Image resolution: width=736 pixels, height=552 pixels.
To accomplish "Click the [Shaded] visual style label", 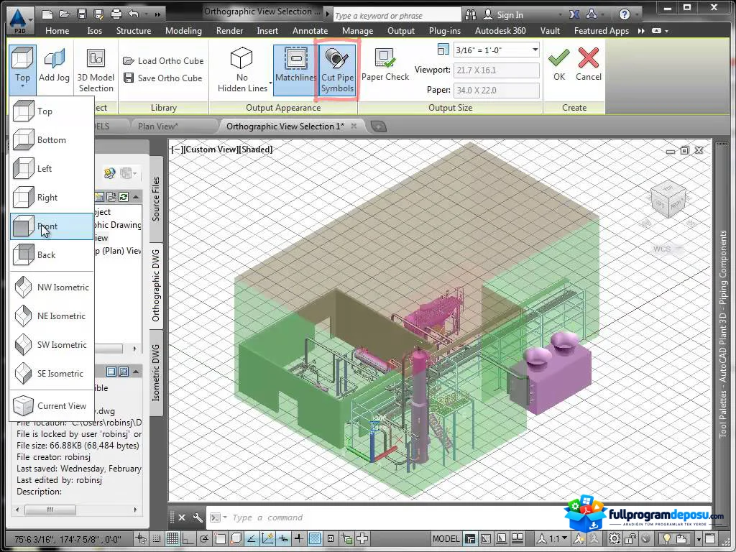I will 257,149.
